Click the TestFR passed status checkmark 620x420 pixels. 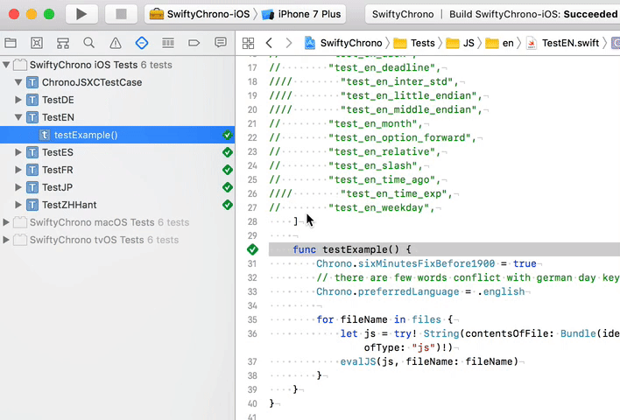point(228,170)
